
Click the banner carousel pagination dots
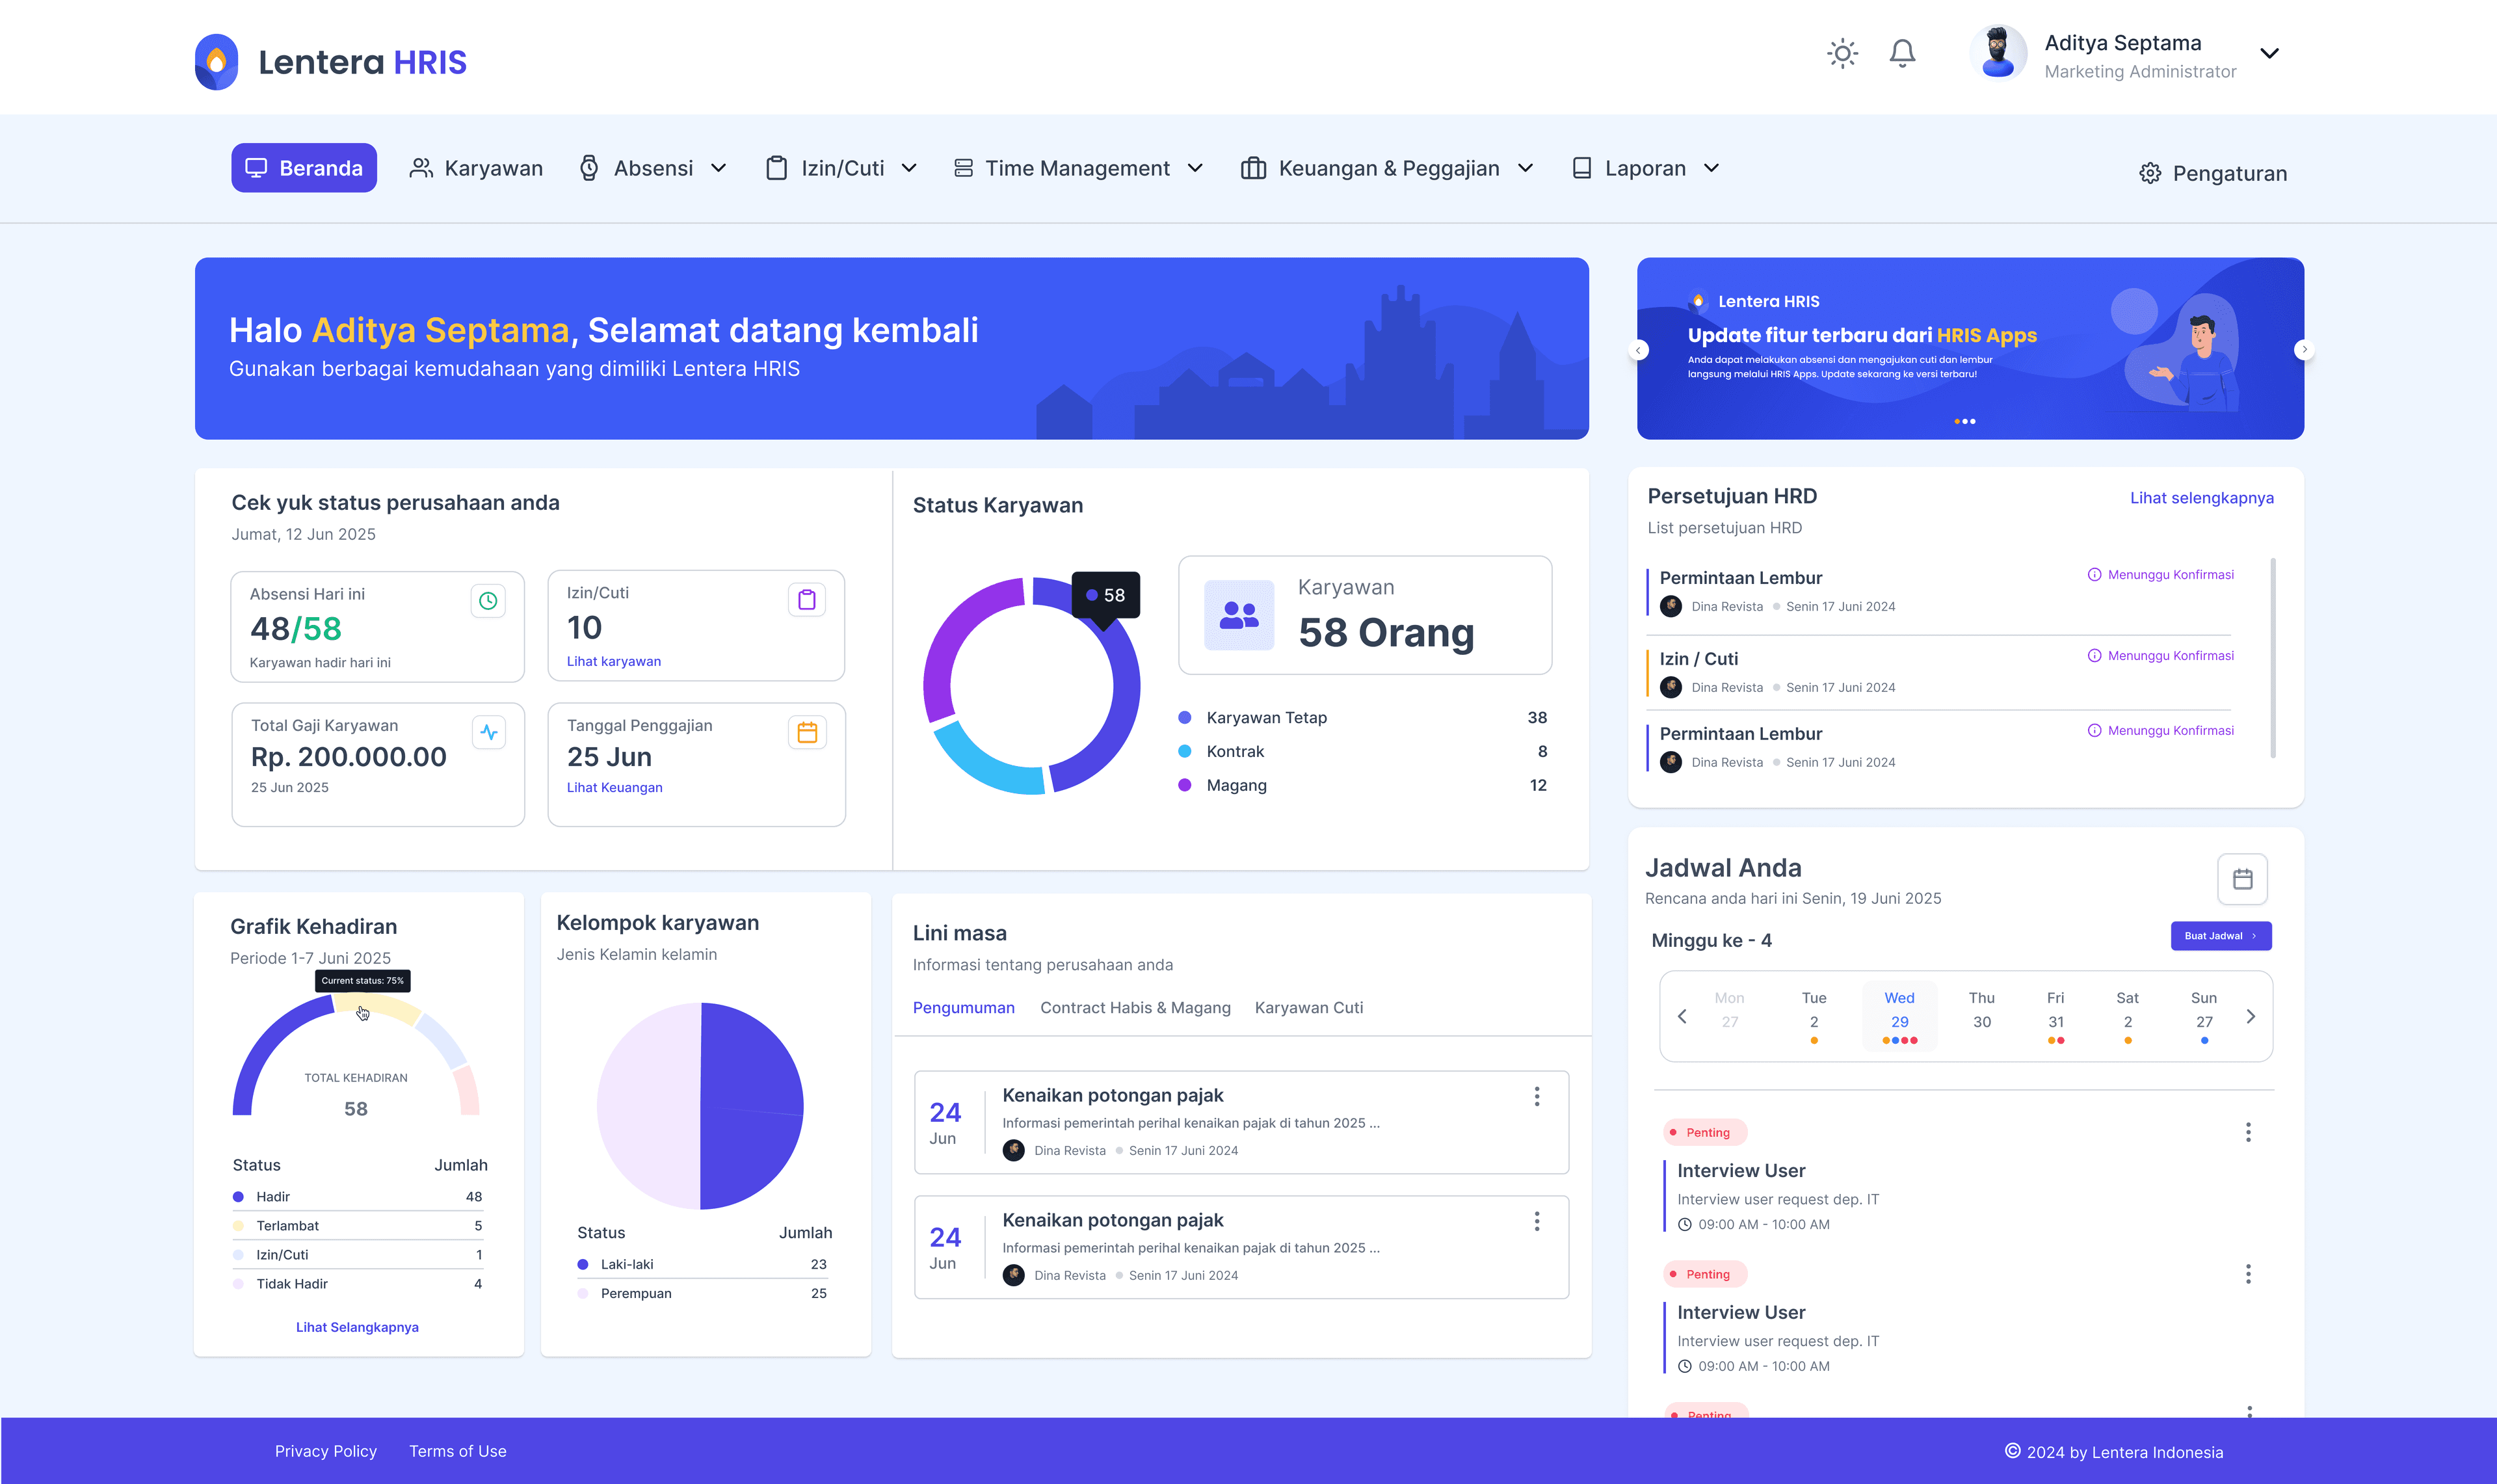(x=1964, y=421)
